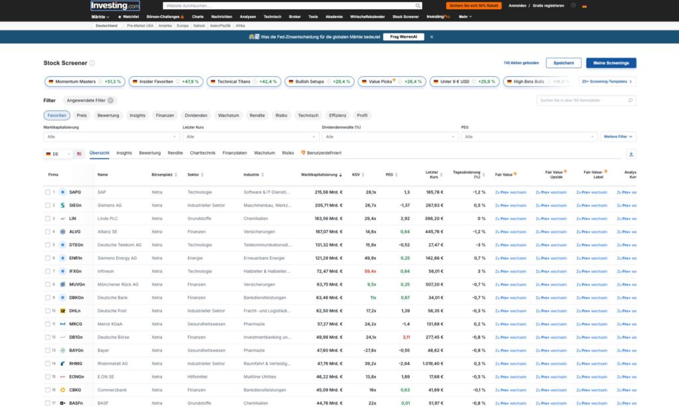Check the IFXGn row checkbox
The width and height of the screenshot is (679, 407).
pyautogui.click(x=48, y=272)
